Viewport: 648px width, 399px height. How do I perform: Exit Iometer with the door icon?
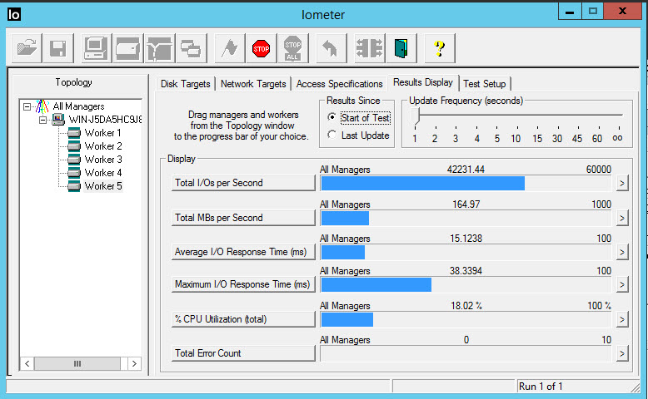coord(401,48)
